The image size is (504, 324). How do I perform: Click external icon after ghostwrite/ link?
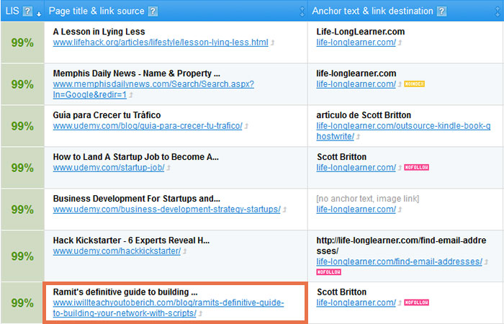358,137
